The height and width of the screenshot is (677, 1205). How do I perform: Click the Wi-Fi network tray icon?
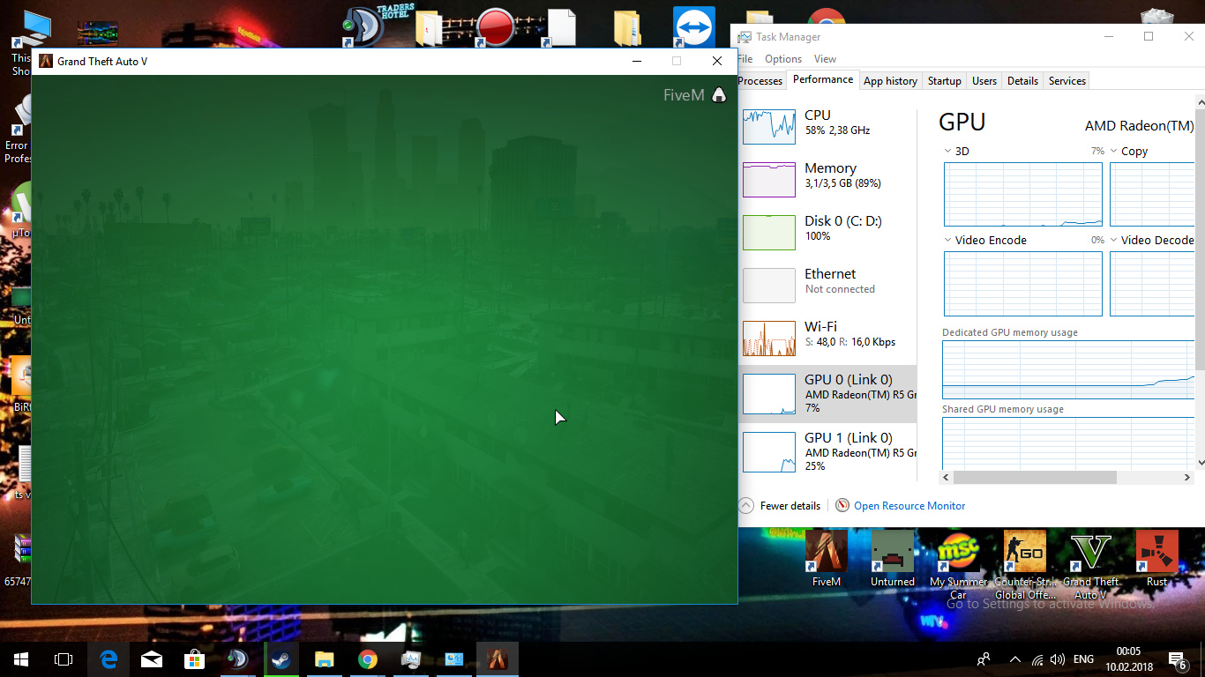(1037, 659)
